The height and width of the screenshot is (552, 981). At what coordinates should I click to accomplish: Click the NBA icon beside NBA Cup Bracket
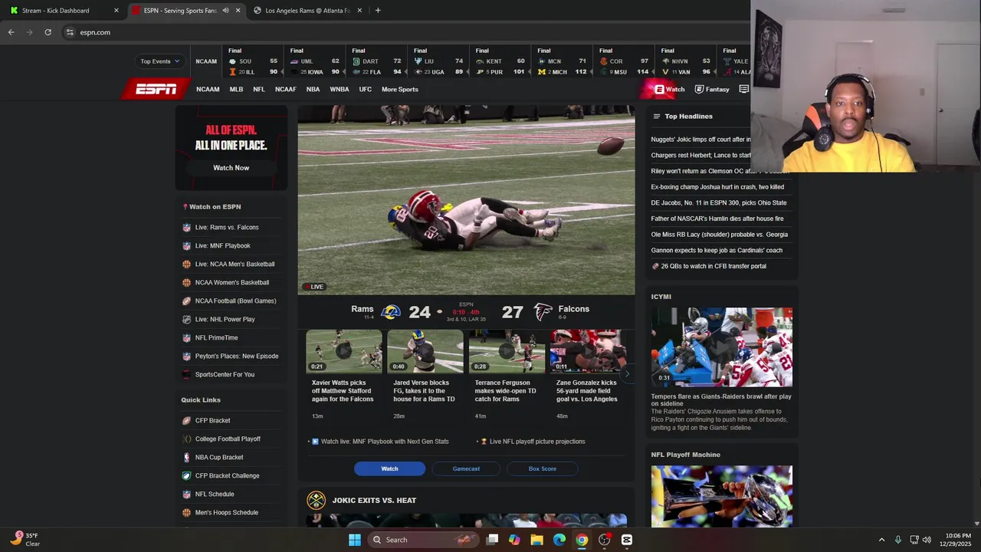coord(186,458)
